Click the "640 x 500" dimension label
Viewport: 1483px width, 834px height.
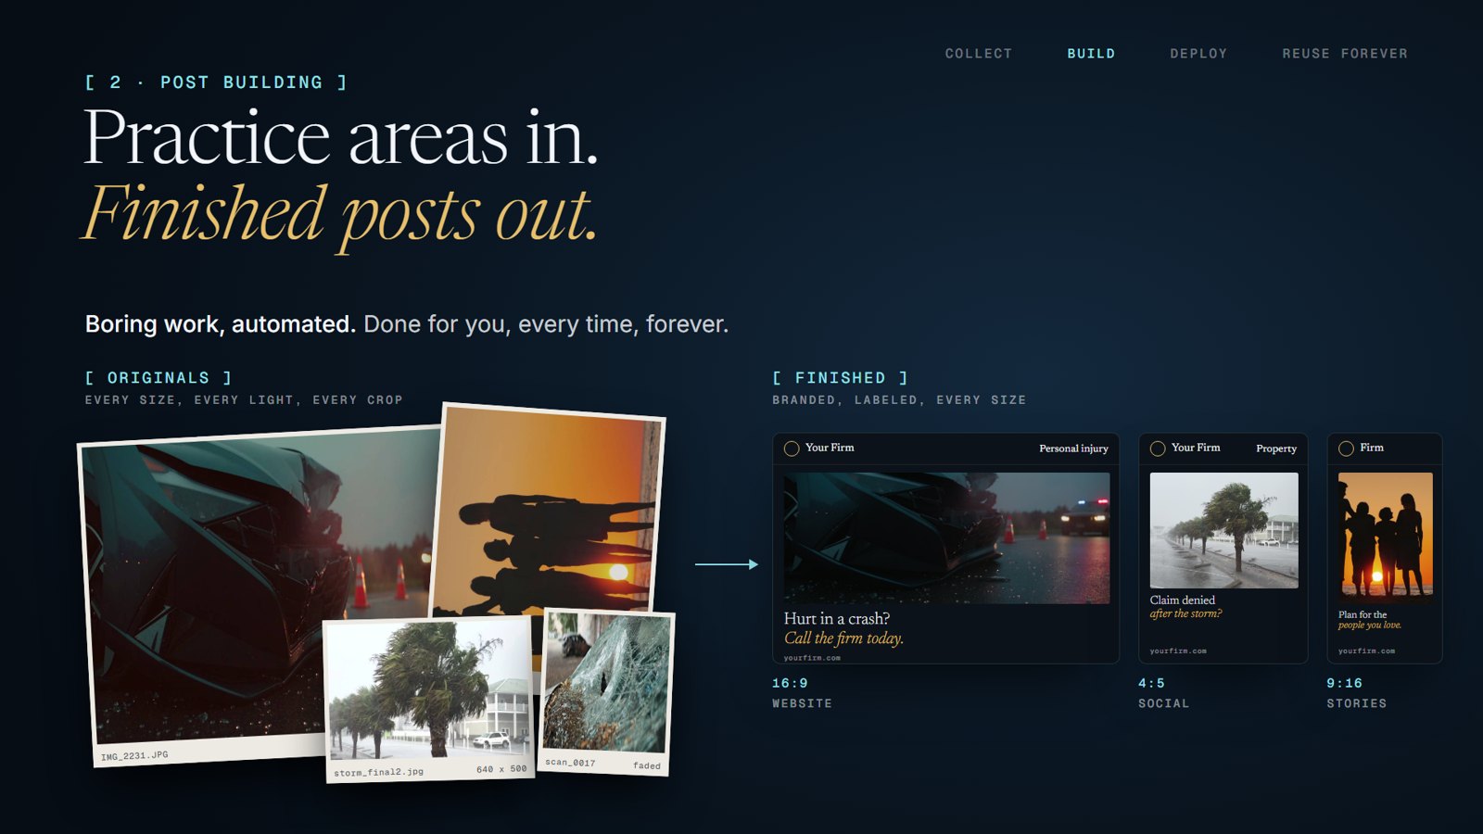pos(501,769)
